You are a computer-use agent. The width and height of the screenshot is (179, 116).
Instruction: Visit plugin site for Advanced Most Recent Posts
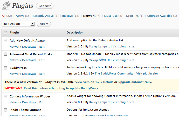coord(123,60)
